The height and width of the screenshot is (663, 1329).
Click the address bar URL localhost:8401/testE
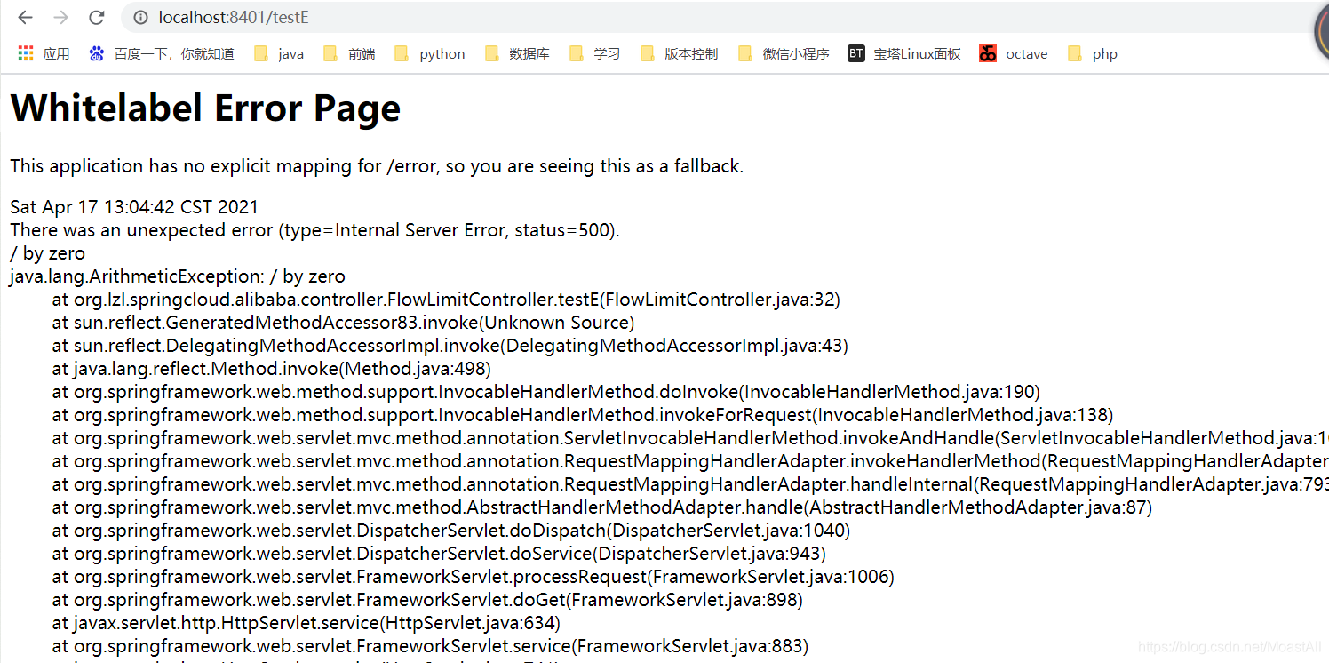pos(234,17)
